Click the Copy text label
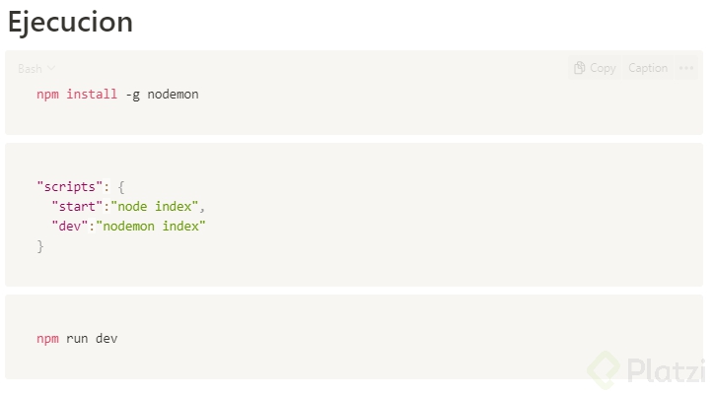 [x=603, y=68]
